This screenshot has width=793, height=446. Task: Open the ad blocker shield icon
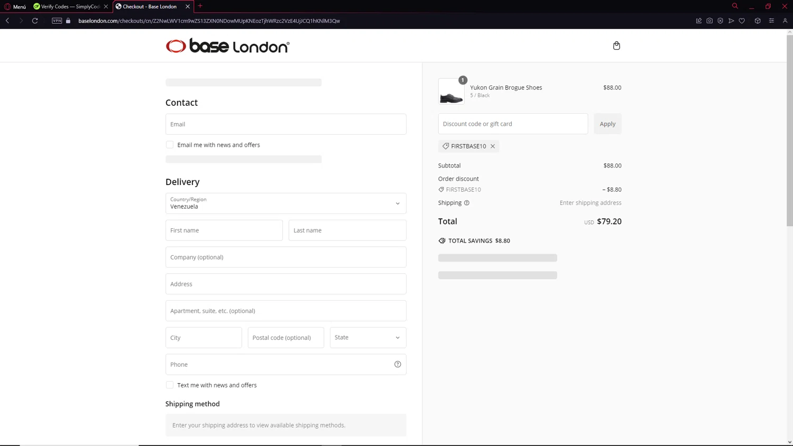pyautogui.click(x=720, y=21)
